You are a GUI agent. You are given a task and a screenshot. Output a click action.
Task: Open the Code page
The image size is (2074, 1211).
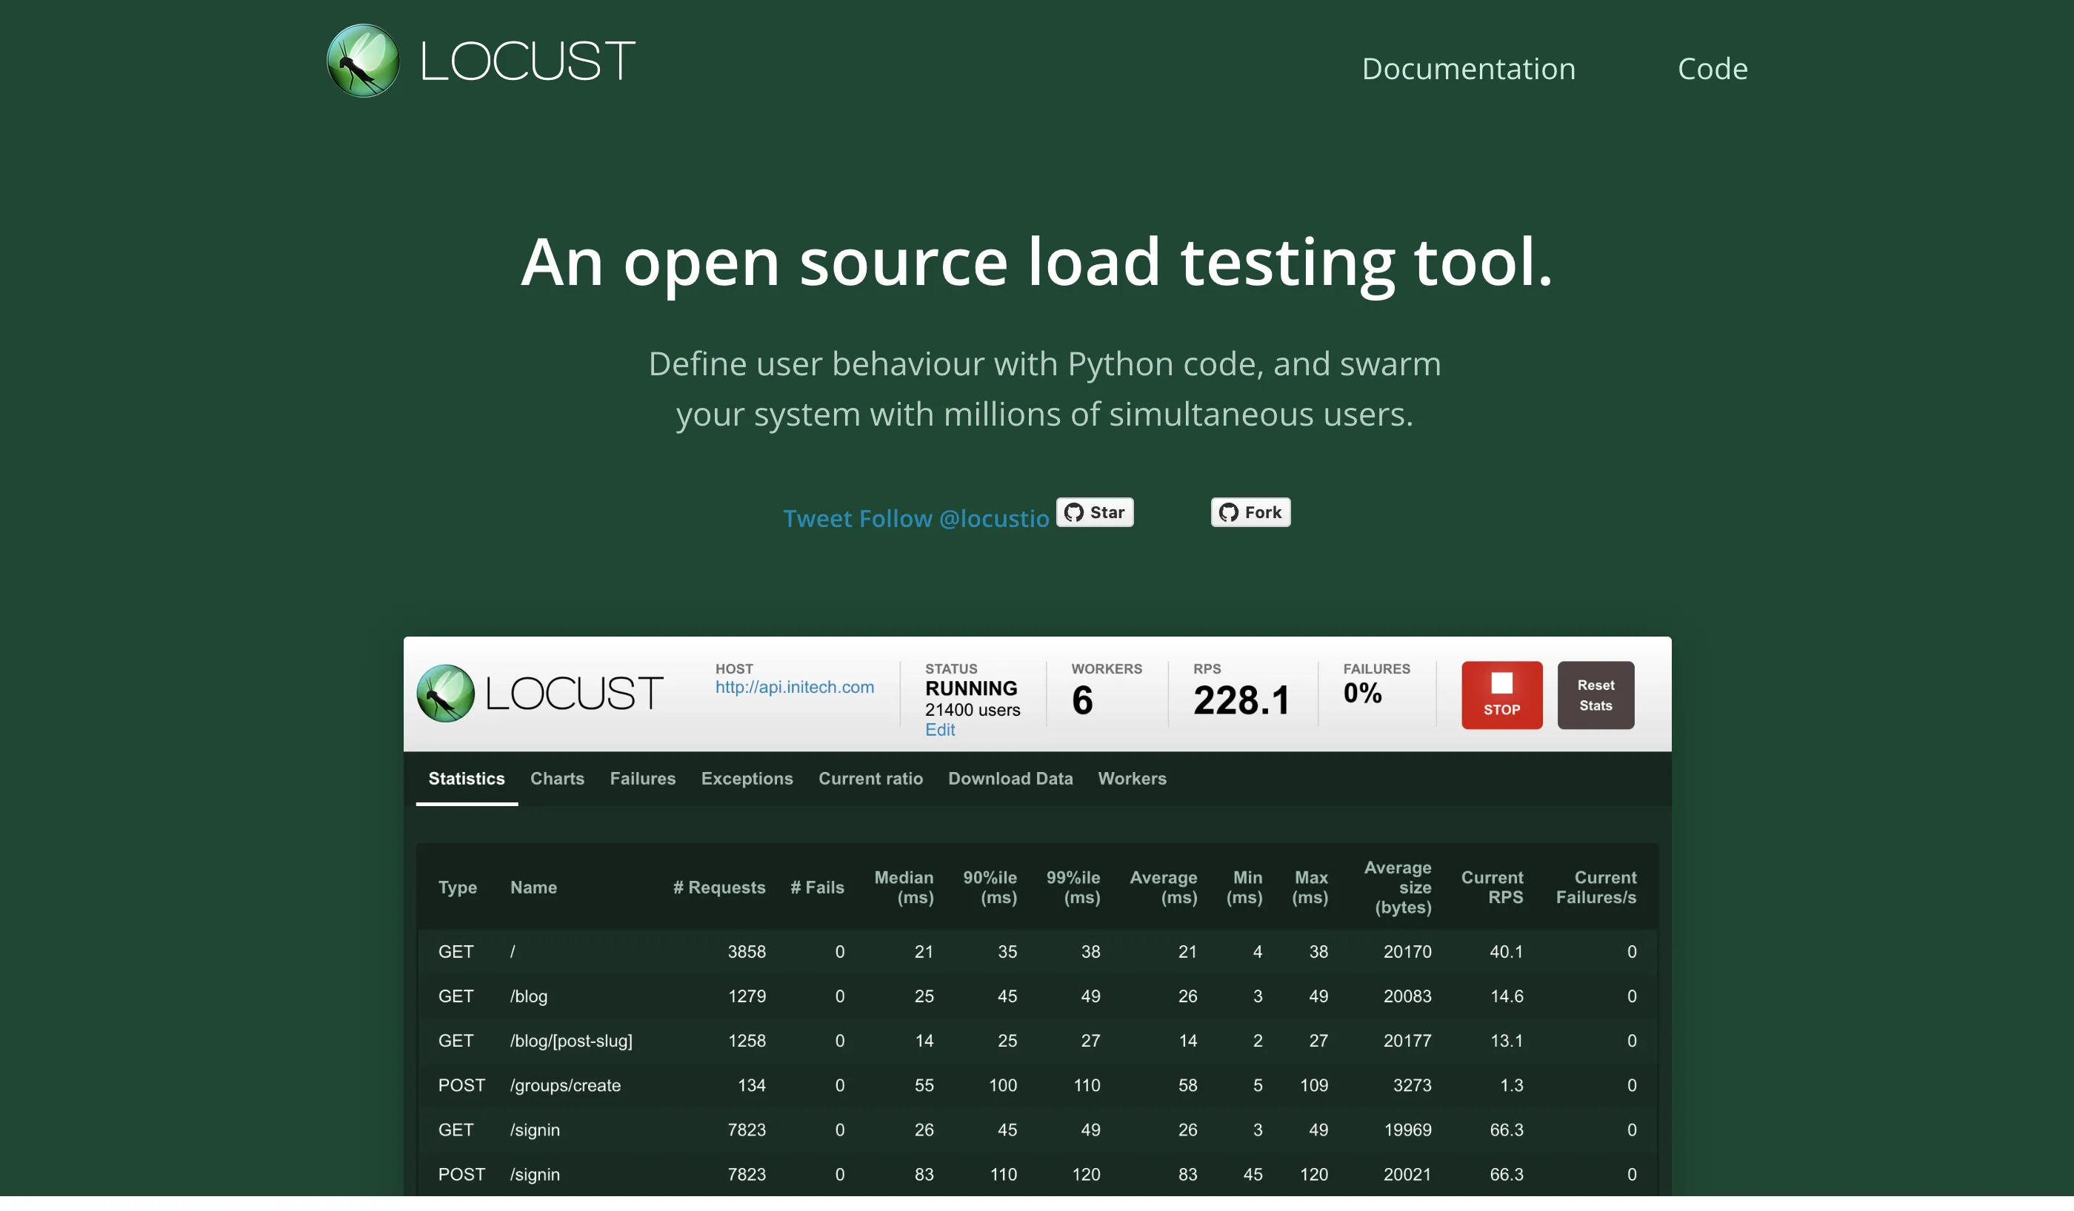tap(1712, 68)
